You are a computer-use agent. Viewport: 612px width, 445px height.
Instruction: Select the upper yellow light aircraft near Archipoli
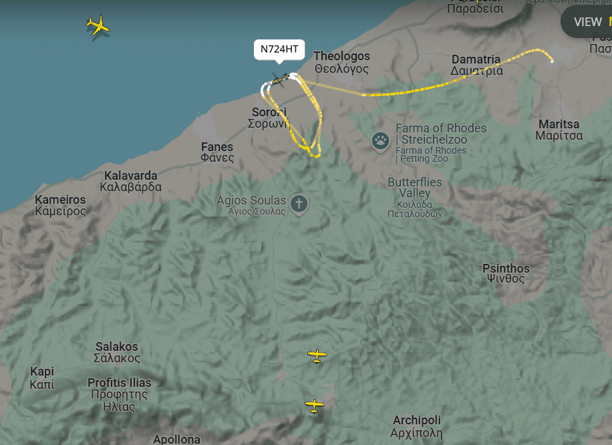[x=317, y=355]
